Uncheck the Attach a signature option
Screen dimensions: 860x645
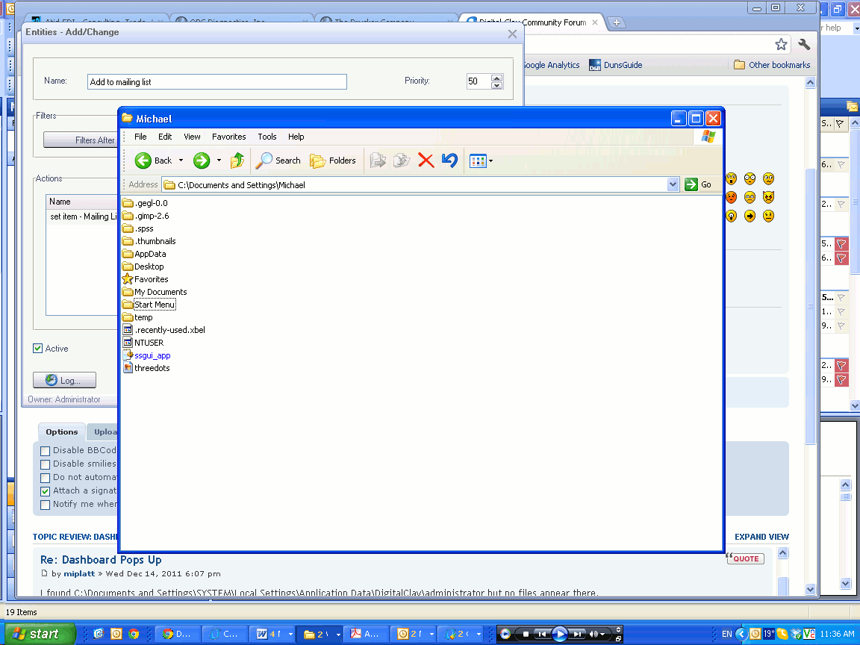[x=46, y=491]
